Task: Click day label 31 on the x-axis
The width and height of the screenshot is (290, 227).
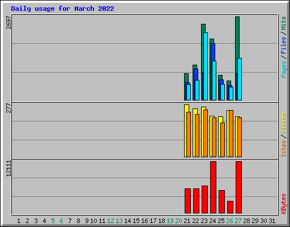Action: coord(272,221)
